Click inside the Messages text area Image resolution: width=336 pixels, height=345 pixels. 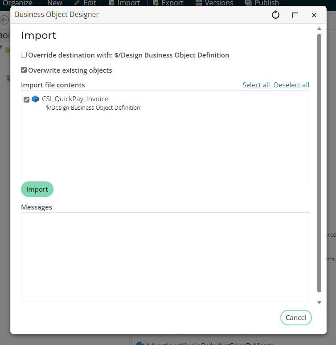(165, 256)
